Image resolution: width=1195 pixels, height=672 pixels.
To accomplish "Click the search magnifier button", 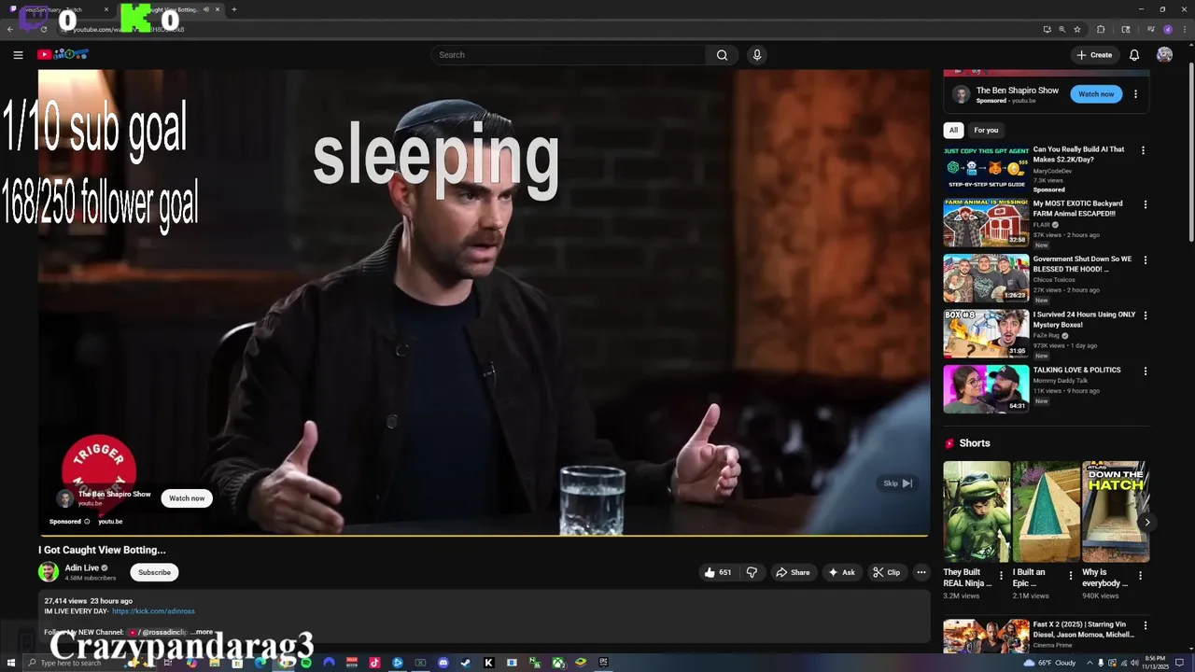I will click(x=722, y=55).
